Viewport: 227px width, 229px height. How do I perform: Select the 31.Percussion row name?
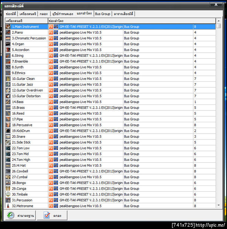(22, 200)
